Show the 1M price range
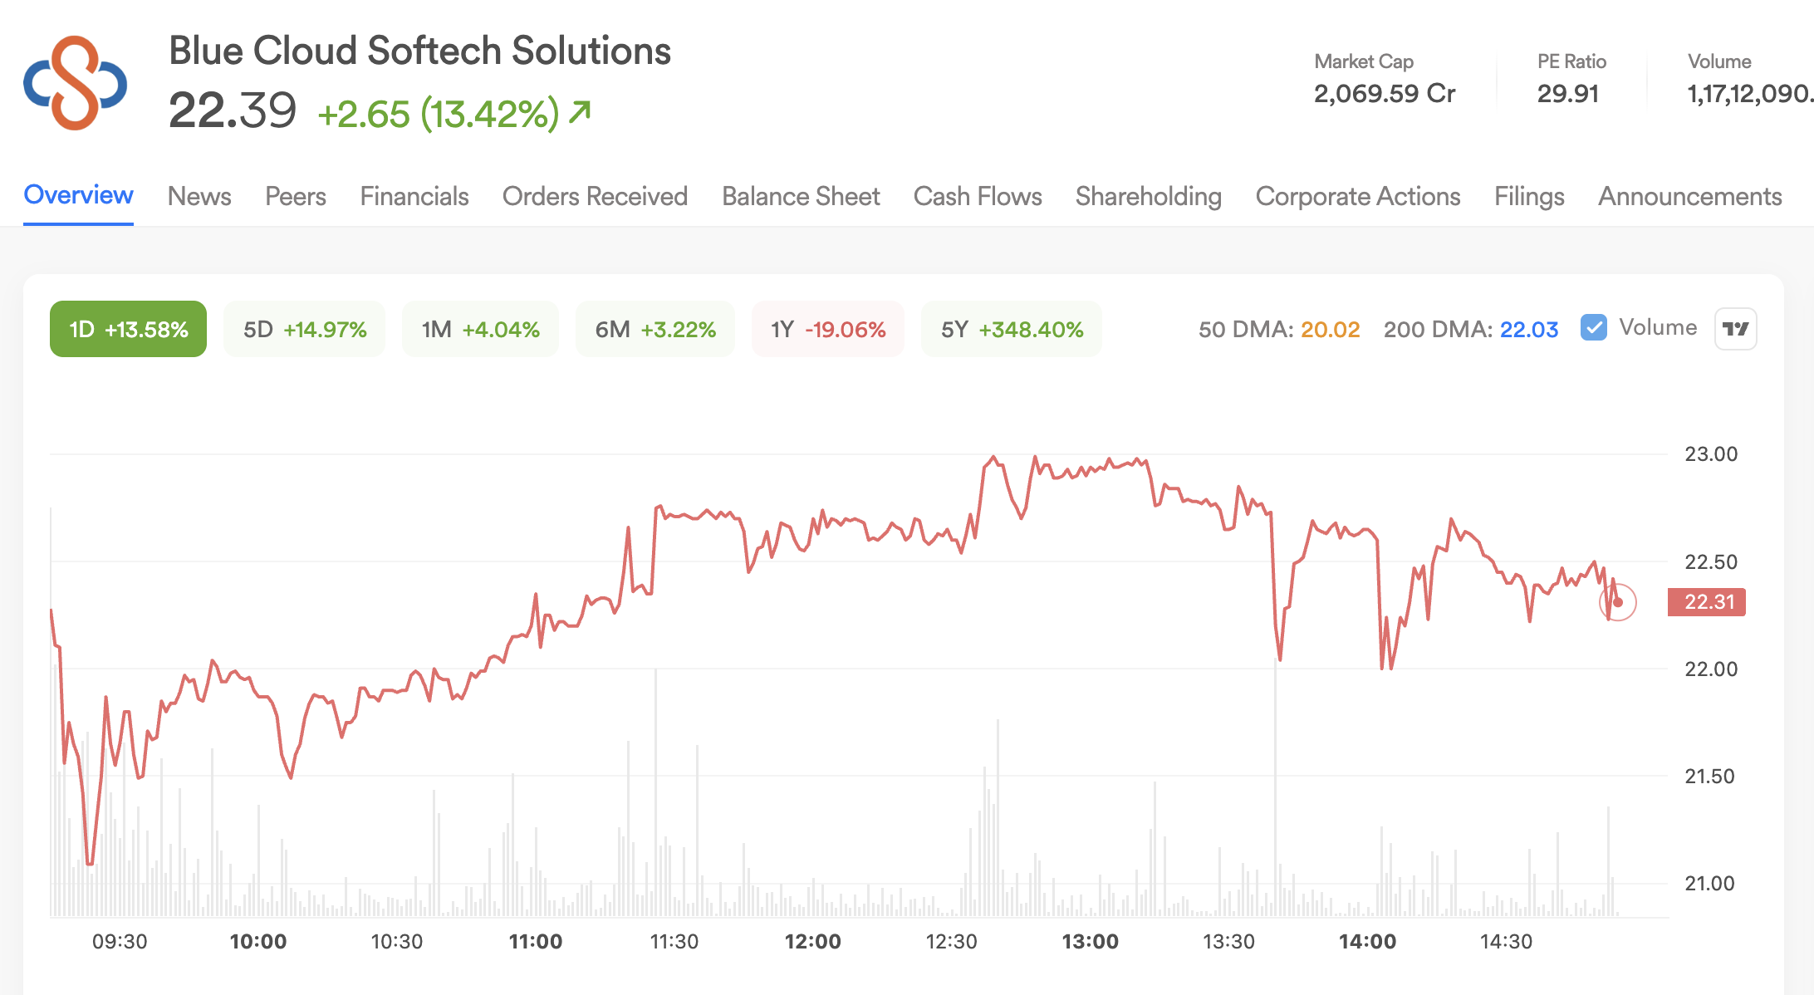This screenshot has width=1814, height=995. pos(480,329)
